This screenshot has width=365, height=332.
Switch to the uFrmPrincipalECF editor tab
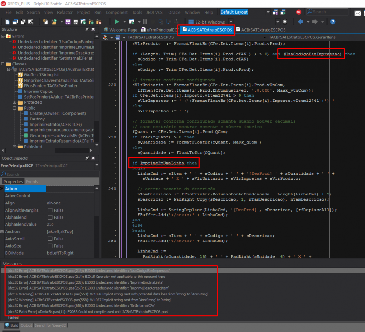point(160,30)
